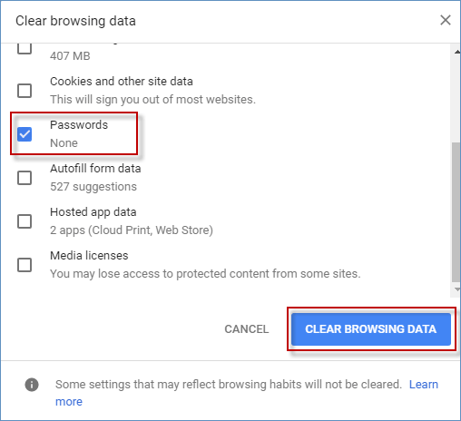Tick the 407 MB cached data checkbox
This screenshot has width=461, height=421.
pyautogui.click(x=25, y=48)
